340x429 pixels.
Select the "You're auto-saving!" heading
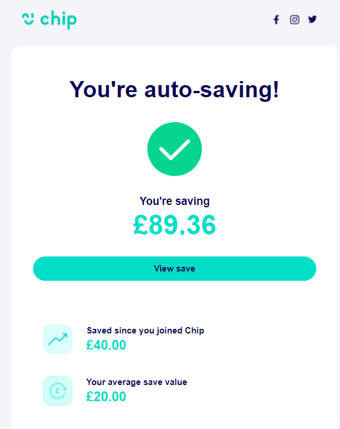click(175, 90)
